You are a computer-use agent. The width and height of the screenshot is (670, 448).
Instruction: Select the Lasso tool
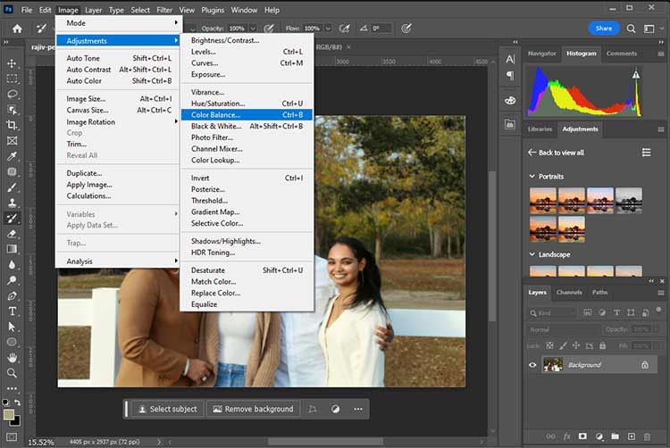12,95
